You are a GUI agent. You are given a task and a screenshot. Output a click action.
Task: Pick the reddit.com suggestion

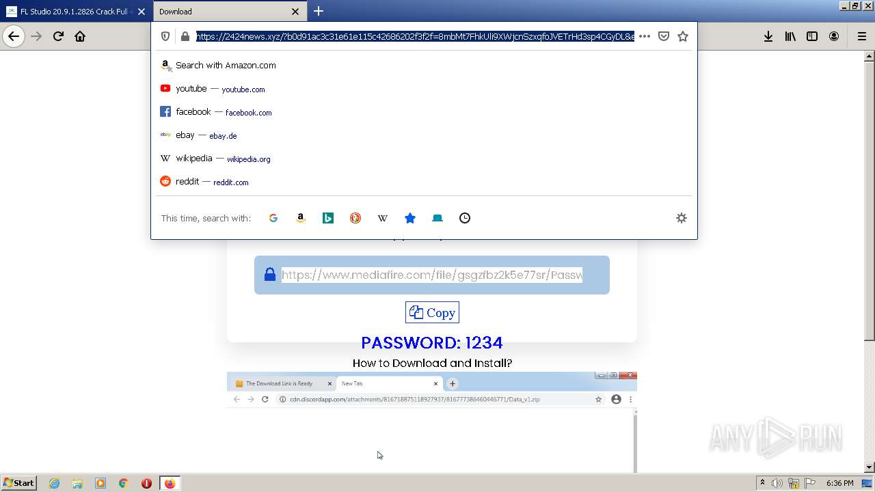pyautogui.click(x=424, y=182)
